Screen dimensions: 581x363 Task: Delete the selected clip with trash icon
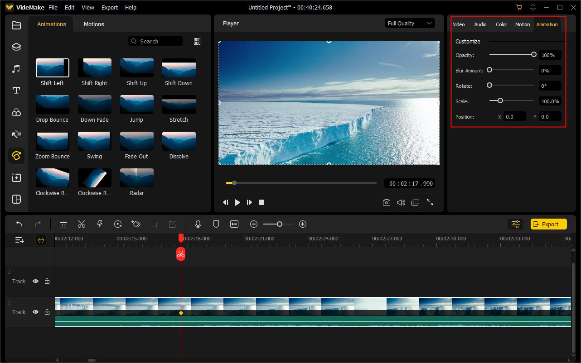point(63,224)
